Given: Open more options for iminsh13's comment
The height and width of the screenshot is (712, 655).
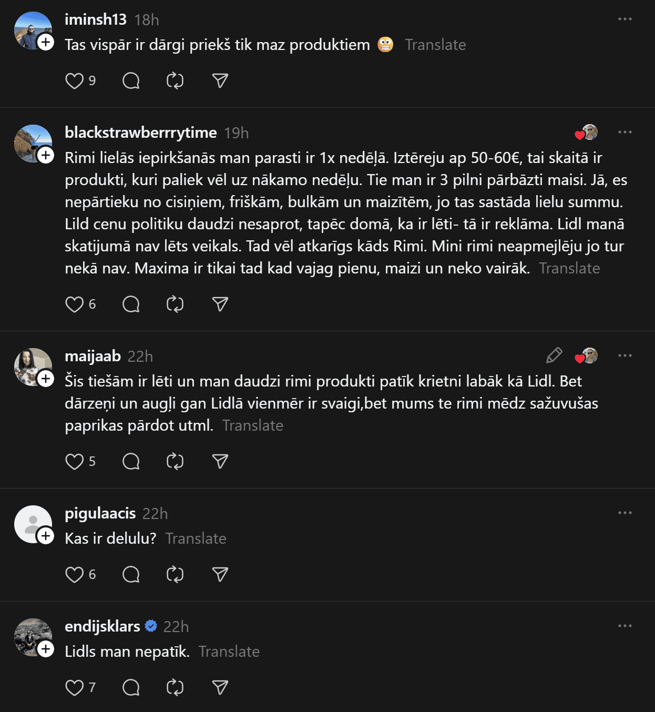Looking at the screenshot, I should pos(625,19).
